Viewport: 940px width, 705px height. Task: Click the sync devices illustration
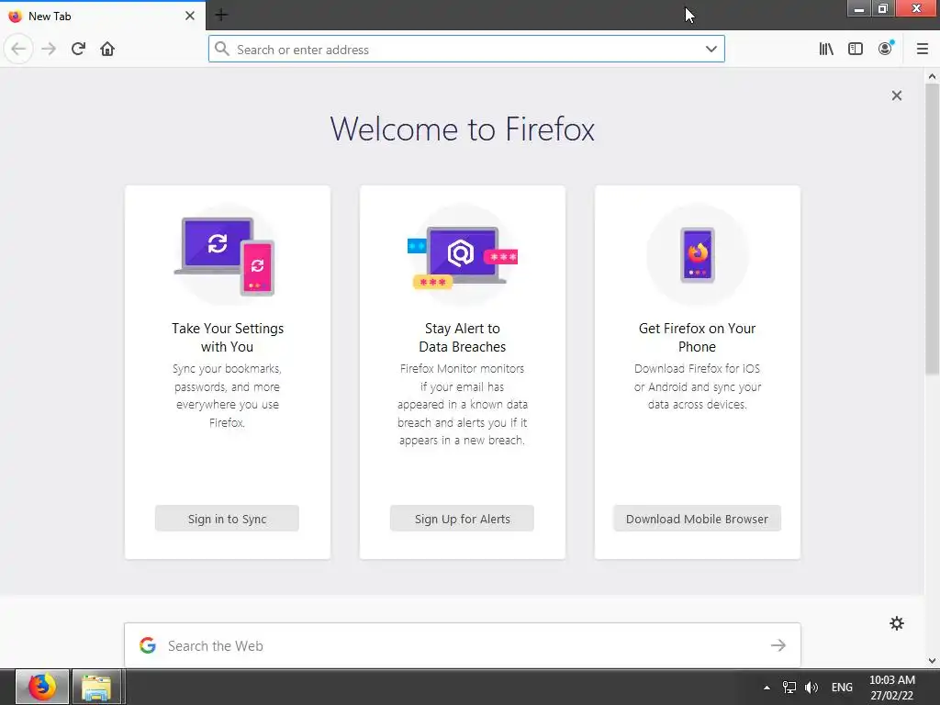click(225, 256)
